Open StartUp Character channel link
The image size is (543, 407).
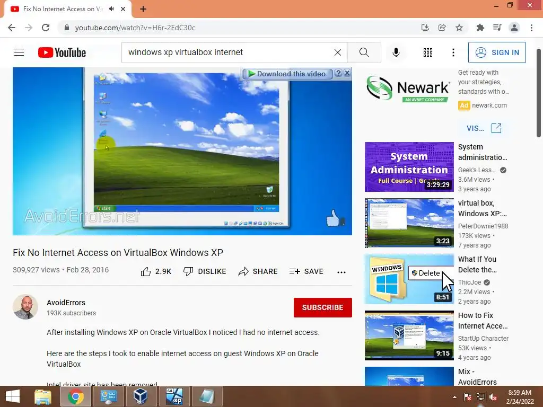[x=483, y=339]
